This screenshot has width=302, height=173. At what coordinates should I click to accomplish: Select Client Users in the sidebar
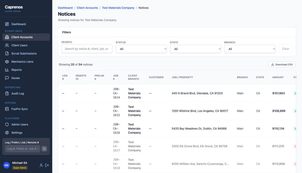click(26, 45)
